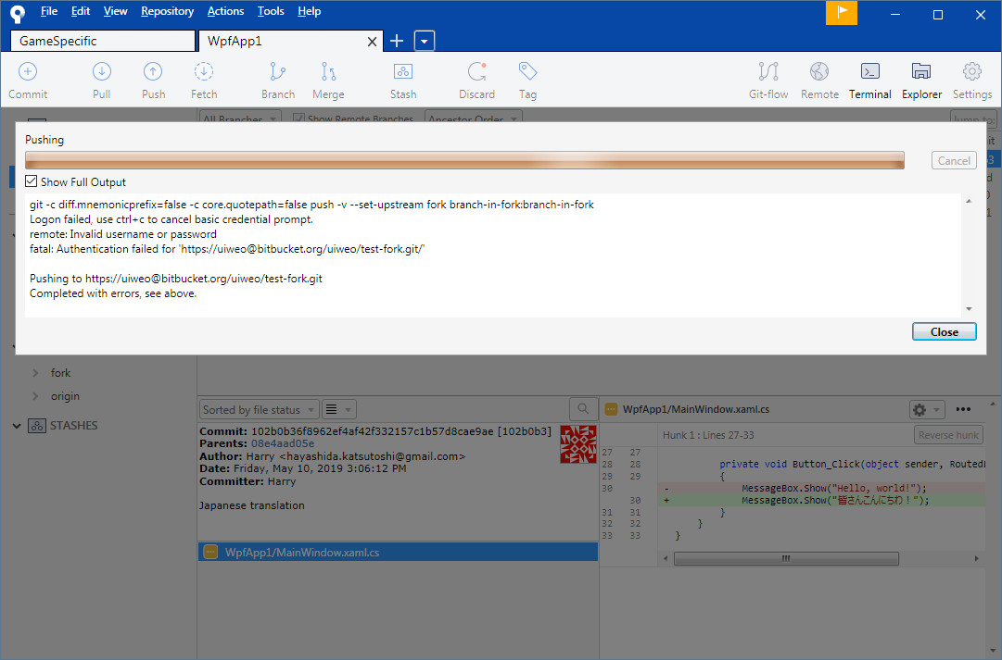The width and height of the screenshot is (1002, 660).
Task: Click the horizontal scrollbar in diff view
Action: [786, 558]
